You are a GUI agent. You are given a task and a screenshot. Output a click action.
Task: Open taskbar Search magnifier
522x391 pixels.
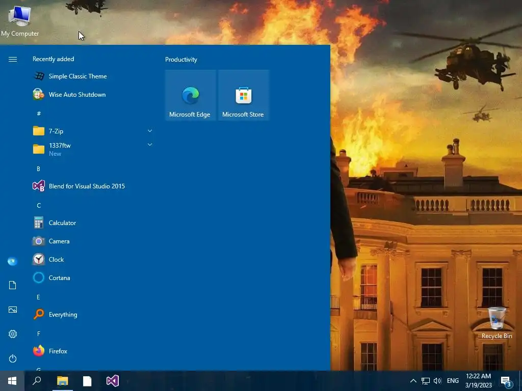tap(37, 381)
